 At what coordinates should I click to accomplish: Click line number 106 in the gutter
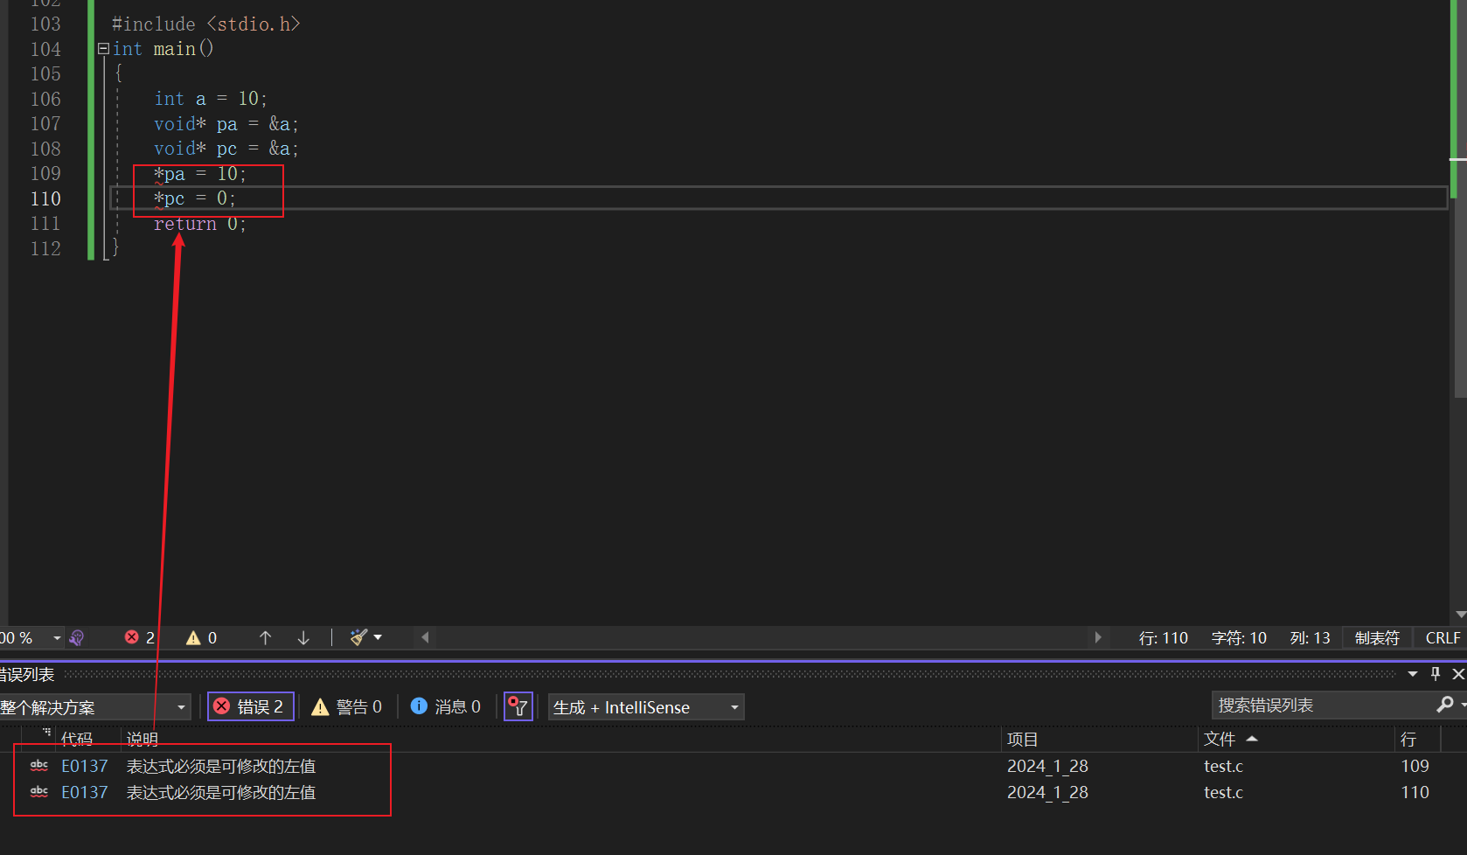coord(45,99)
